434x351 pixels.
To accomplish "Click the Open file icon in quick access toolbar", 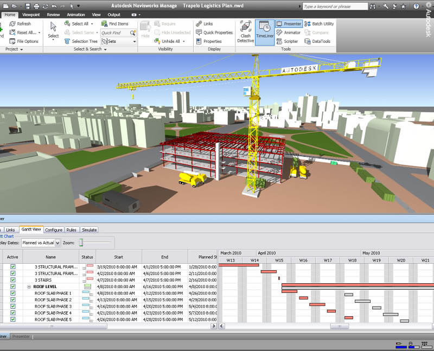I will coord(15,6).
